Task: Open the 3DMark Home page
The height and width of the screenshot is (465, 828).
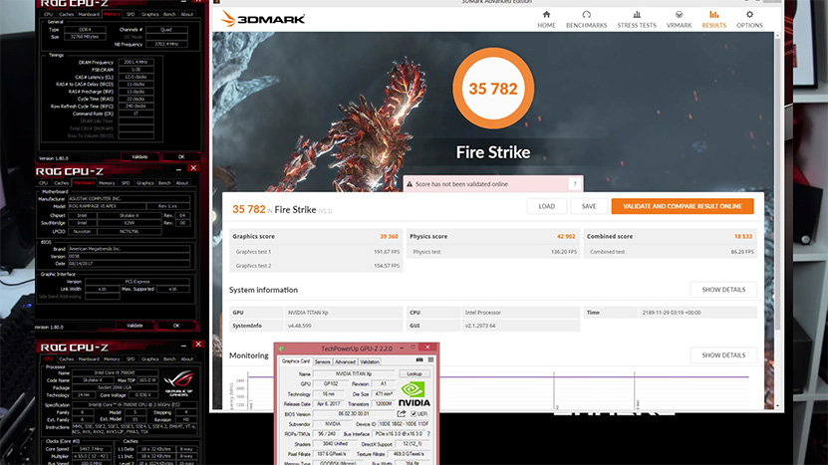Action: [x=546, y=20]
